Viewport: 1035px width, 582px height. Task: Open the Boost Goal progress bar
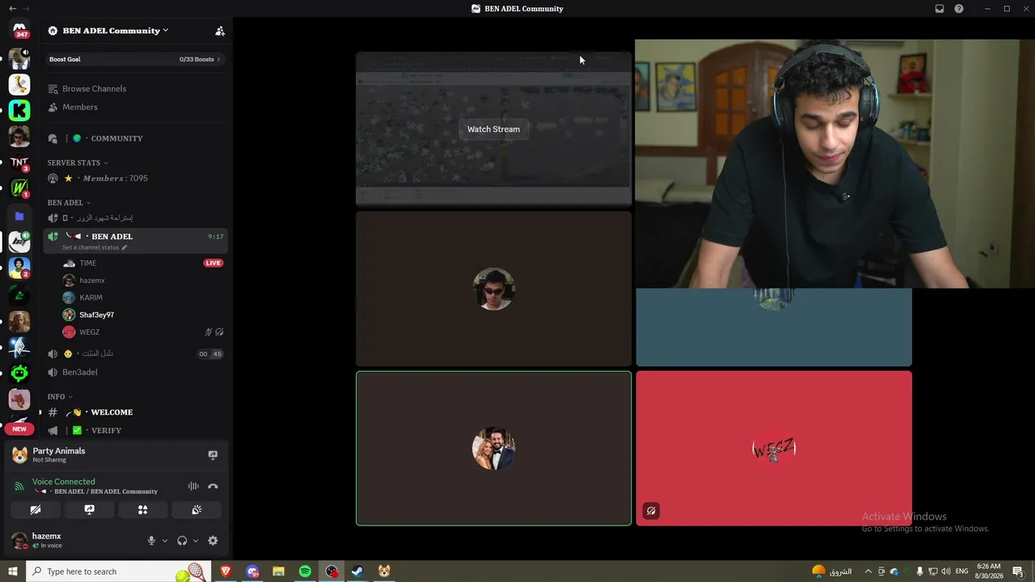point(134,59)
